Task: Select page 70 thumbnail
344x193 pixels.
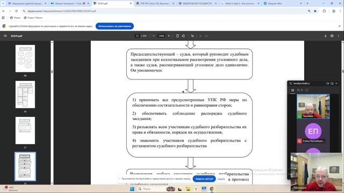Action: pyautogui.click(x=25, y=94)
